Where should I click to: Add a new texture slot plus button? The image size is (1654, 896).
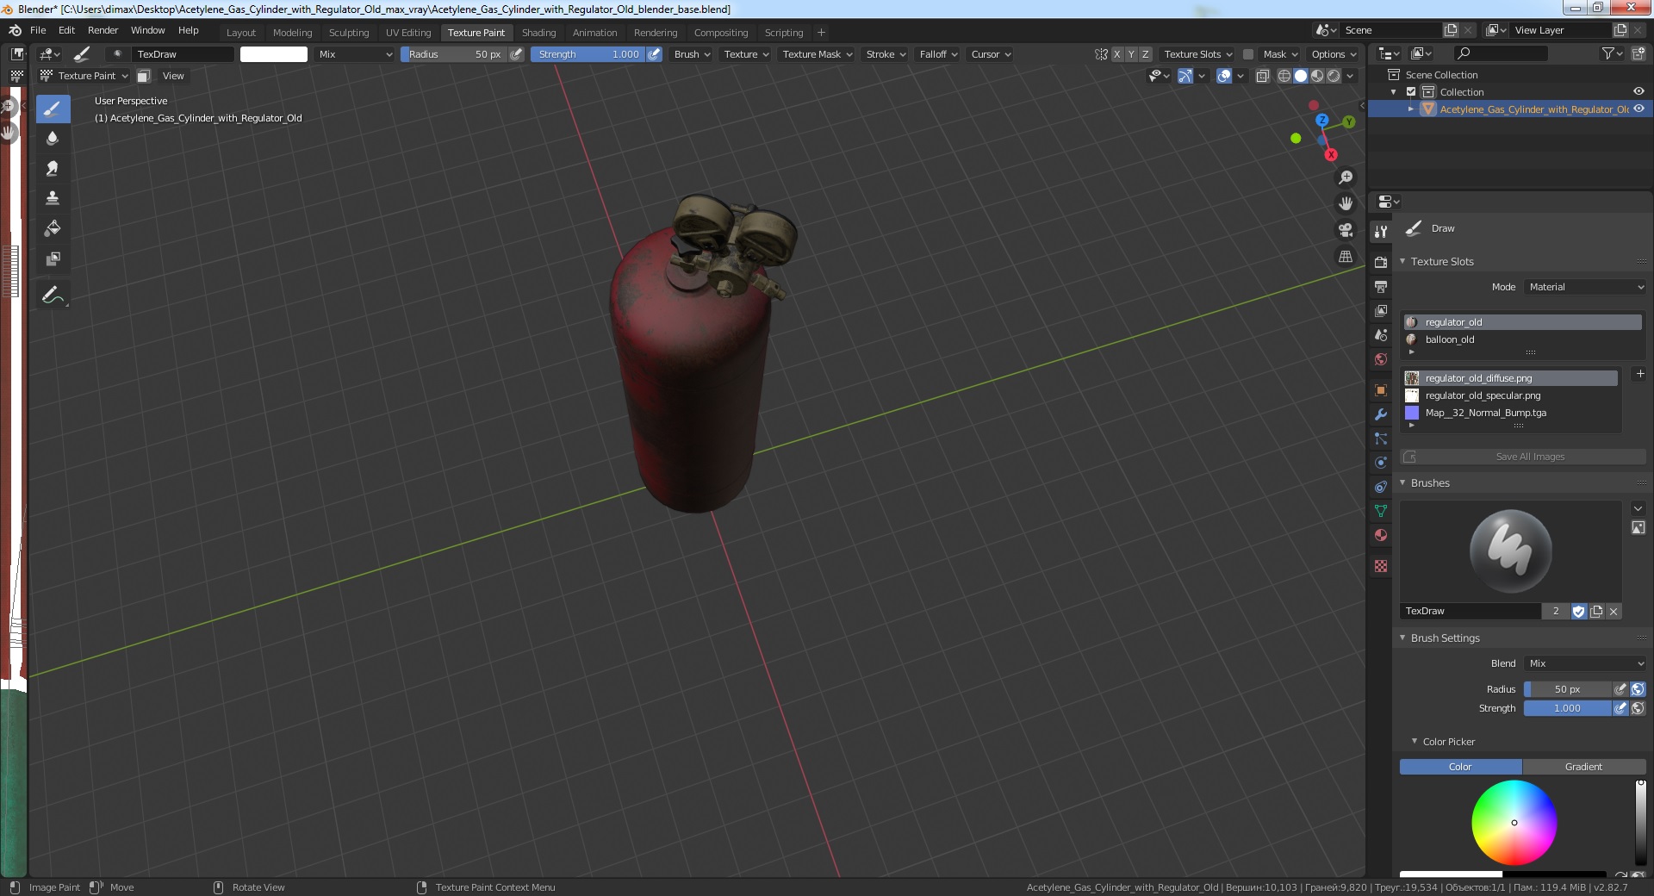1640,374
